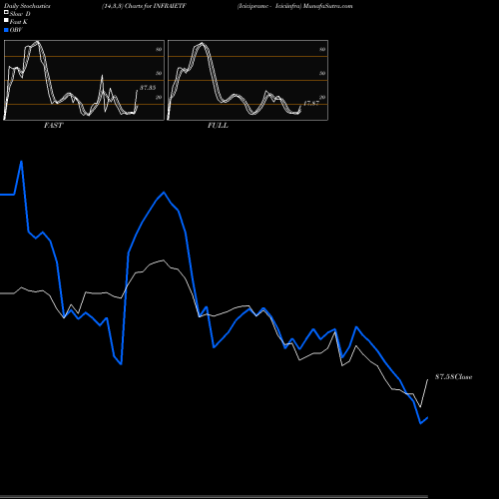Click the 'FAST' chart caption
Viewport: 499px width, 499px height.
53,126
